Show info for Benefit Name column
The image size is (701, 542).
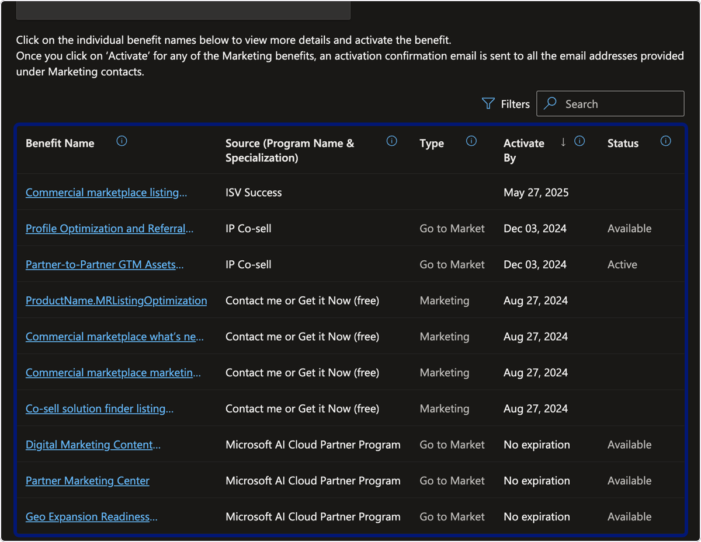pyautogui.click(x=122, y=141)
